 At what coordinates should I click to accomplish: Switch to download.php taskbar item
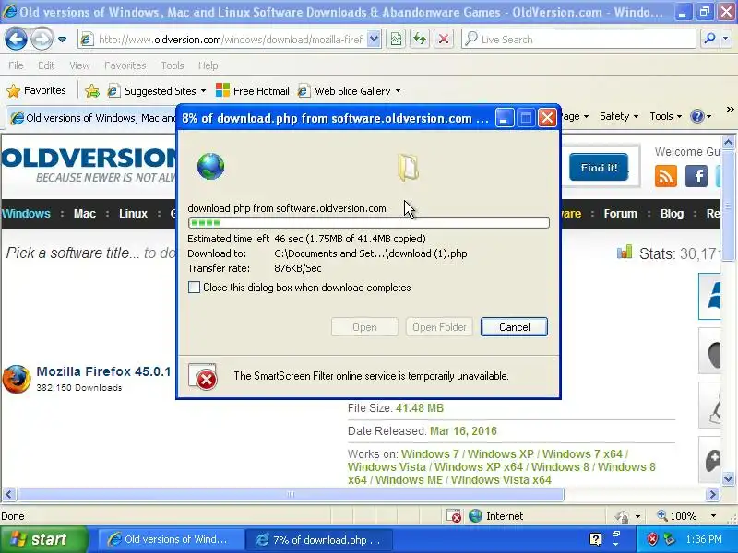[x=320, y=540]
